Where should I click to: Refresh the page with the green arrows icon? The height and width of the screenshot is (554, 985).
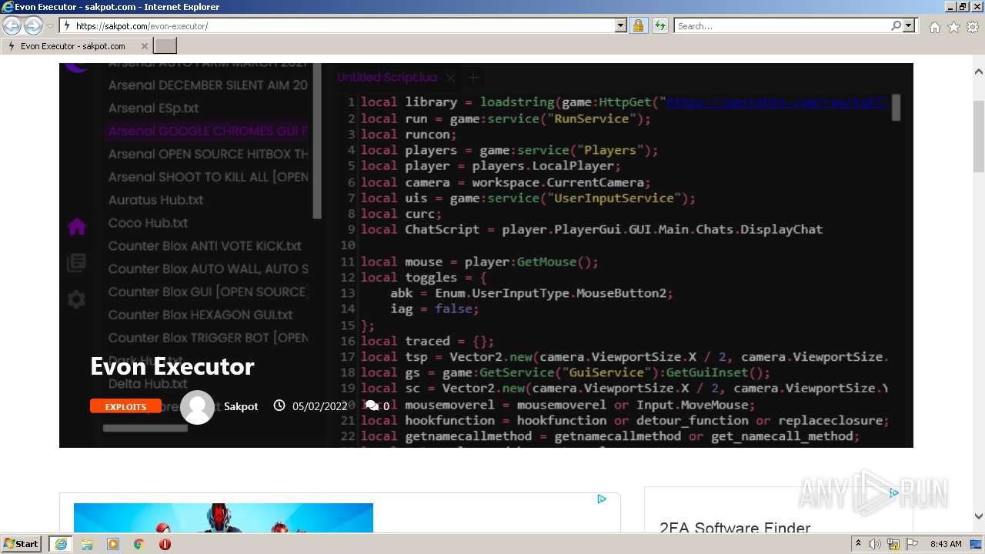659,25
